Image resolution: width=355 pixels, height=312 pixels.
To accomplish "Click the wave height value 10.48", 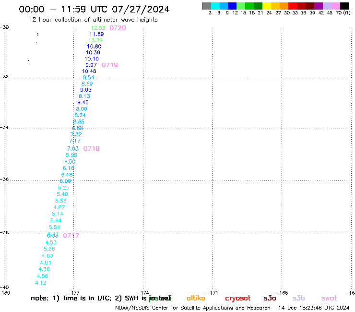I will [89, 72].
